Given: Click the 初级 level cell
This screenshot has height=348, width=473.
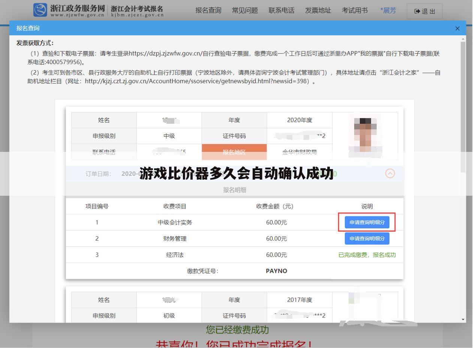Looking at the screenshot, I should pos(169,315).
